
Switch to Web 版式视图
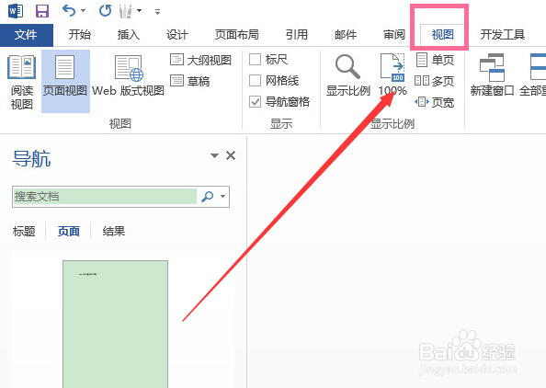point(128,75)
